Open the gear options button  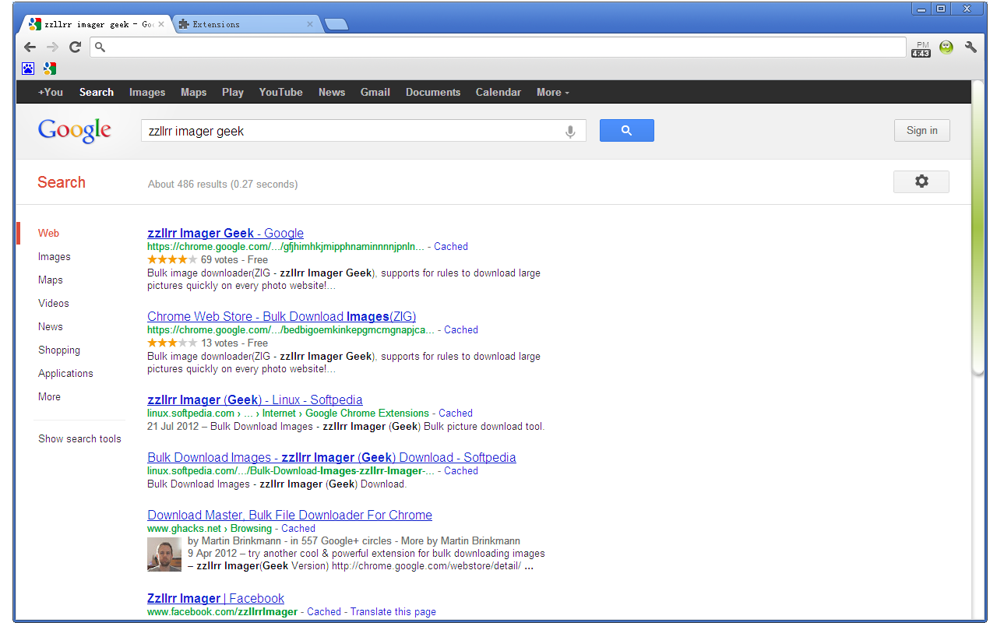[x=921, y=181]
